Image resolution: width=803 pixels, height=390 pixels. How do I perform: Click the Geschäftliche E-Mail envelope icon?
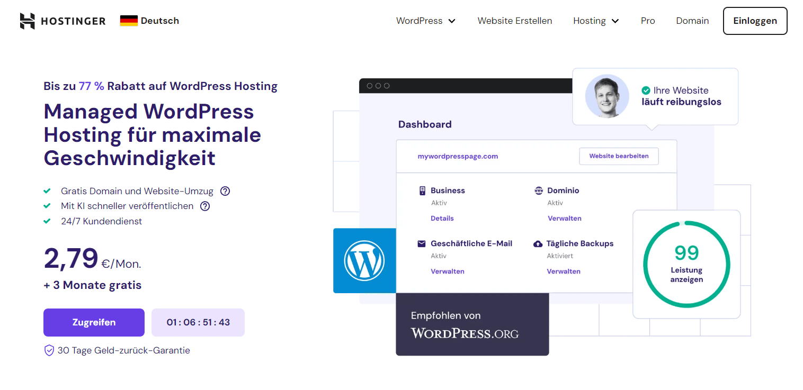pyautogui.click(x=422, y=243)
